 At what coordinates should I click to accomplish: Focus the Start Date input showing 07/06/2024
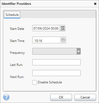pos(46,28)
